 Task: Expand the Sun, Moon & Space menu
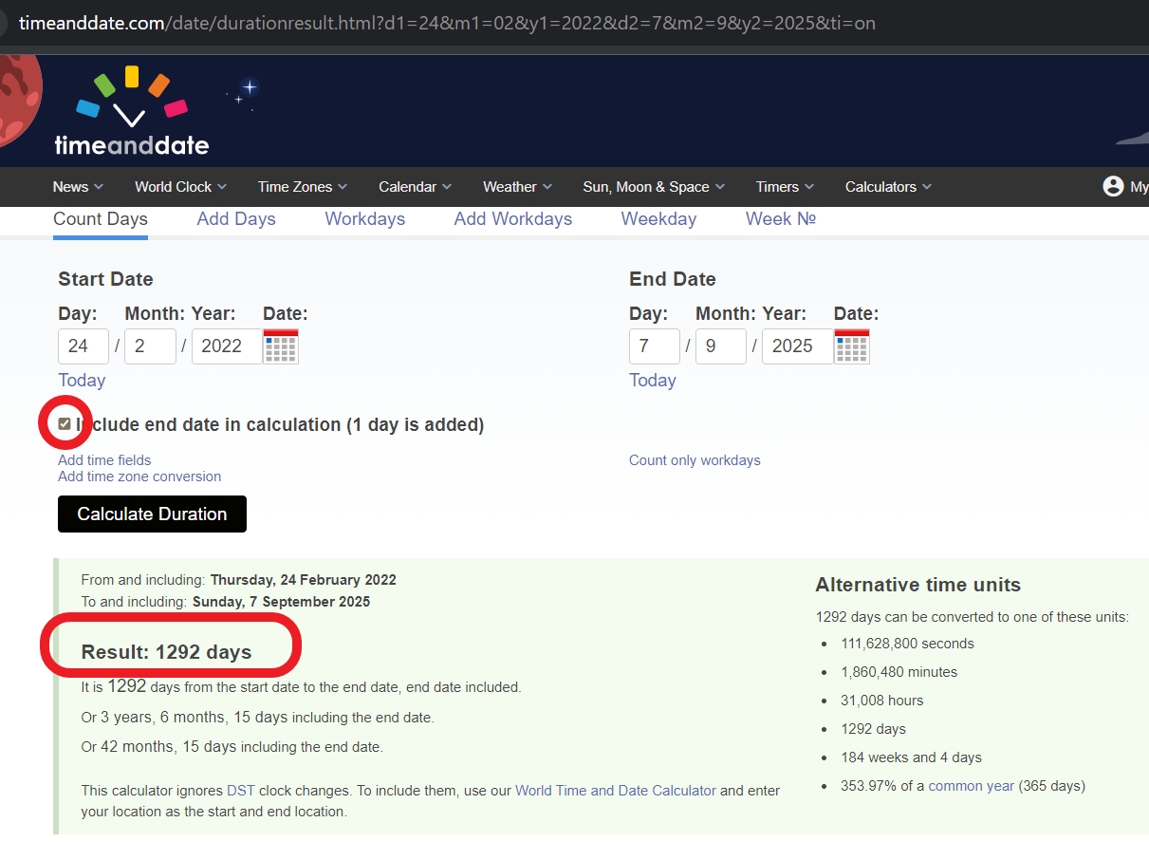point(654,187)
